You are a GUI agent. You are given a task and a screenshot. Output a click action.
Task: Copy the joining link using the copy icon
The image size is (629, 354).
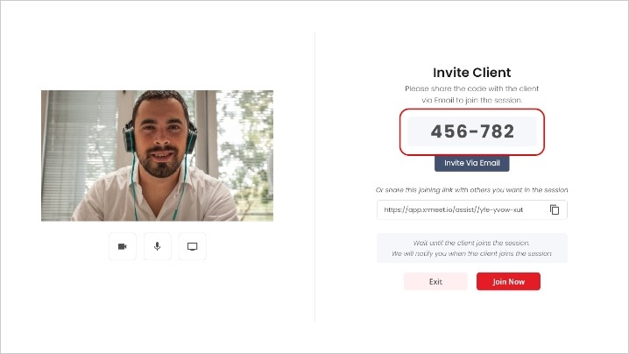coord(555,209)
